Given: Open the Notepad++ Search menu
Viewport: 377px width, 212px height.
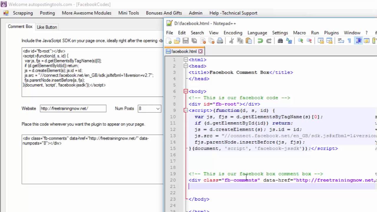Looking at the screenshot, I should 197,33.
